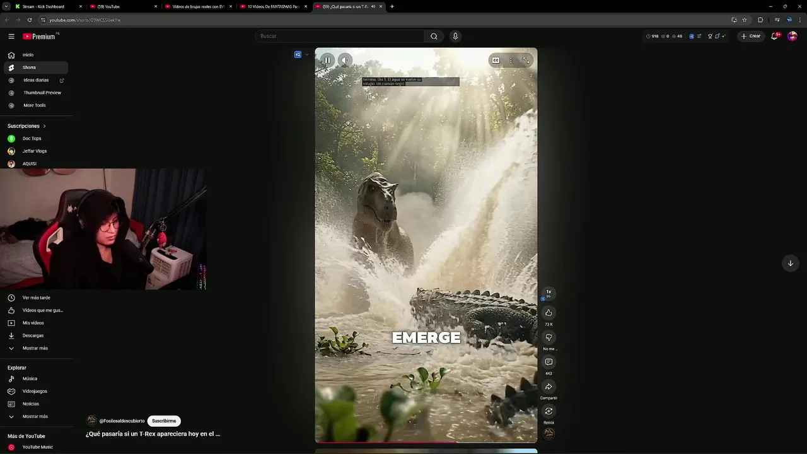Open Videos que me gustan
Image resolution: width=807 pixels, height=454 pixels.
36,310
